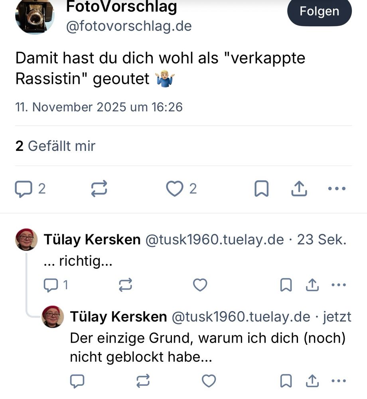
Task: Repost the bottom reply from Tülay Kersken
Action: (143, 381)
